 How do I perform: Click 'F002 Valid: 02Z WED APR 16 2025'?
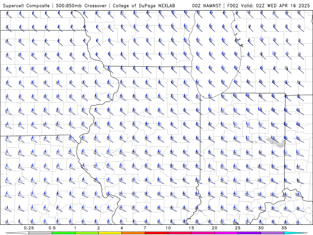pyautogui.click(x=269, y=5)
